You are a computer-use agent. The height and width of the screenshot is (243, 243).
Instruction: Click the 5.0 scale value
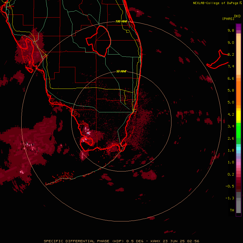pyautogui.click(x=231, y=102)
